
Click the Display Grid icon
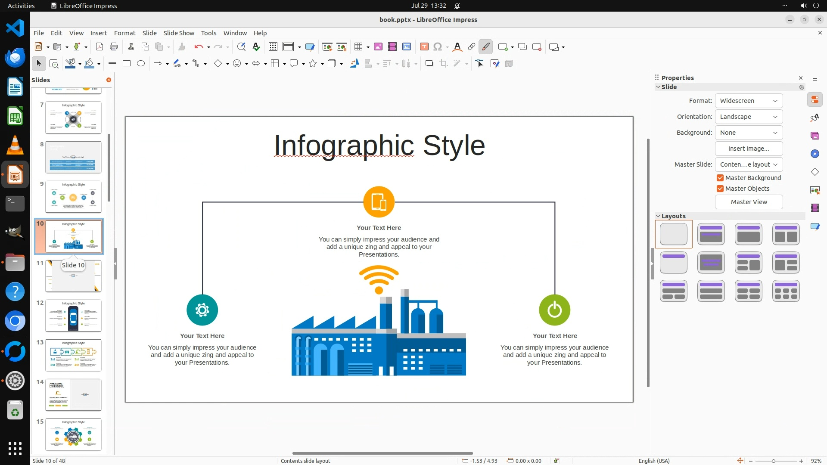tap(273, 47)
